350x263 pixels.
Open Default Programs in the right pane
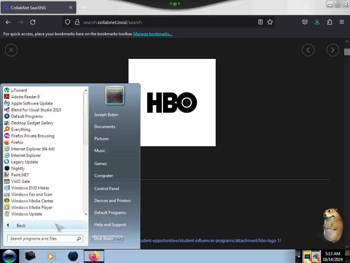point(110,213)
